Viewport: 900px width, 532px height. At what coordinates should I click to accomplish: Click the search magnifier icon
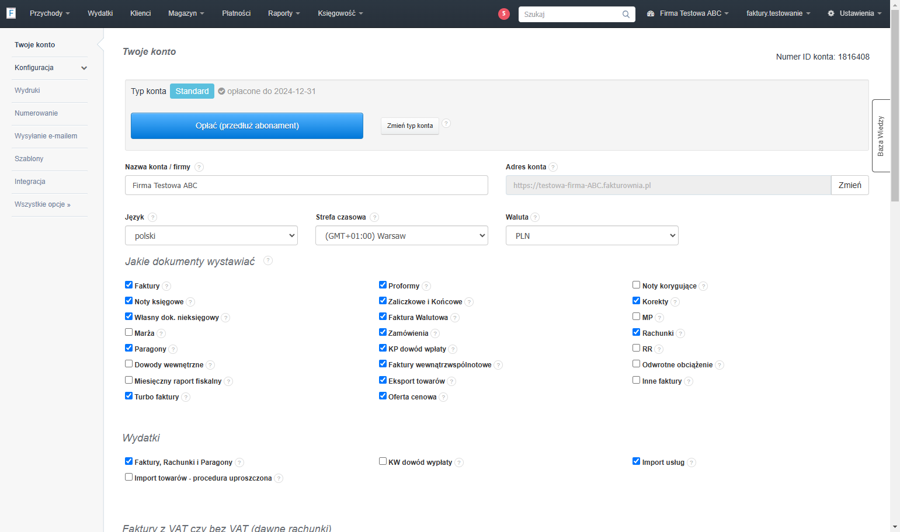pyautogui.click(x=626, y=14)
